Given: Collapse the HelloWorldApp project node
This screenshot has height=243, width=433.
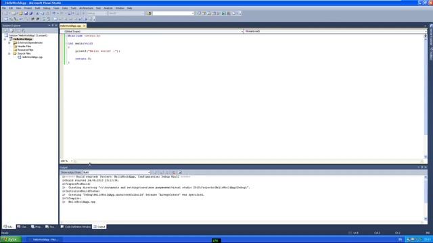Looking at the screenshot, I should click(x=5, y=39).
